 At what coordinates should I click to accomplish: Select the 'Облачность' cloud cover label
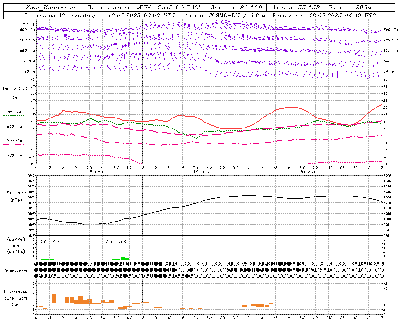[x=16, y=271]
